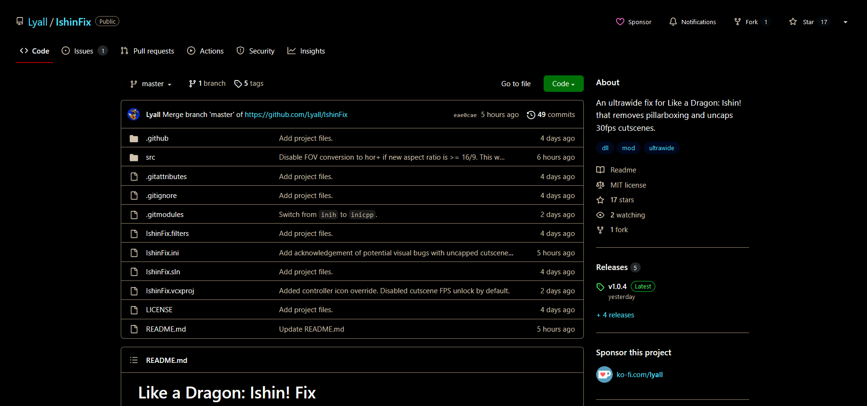Screen dimensions: 867x406
Task: Click the Ko-fi logo icon
Action: coord(604,375)
